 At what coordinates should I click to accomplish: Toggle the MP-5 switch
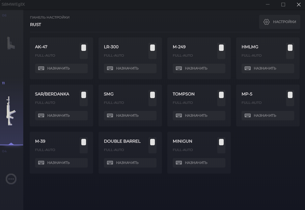(x=290, y=98)
